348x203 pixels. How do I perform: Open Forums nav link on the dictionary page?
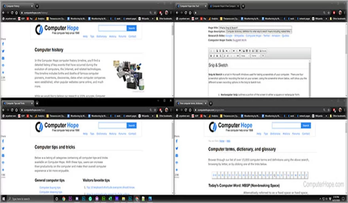296,133
